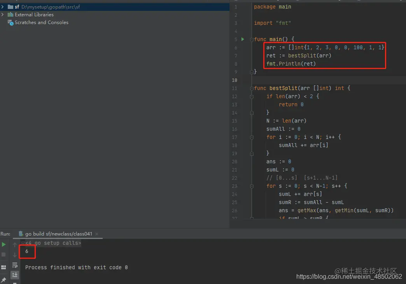Expand the External Libraries node
Image resolution: width=406 pixels, height=284 pixels.
(3, 14)
